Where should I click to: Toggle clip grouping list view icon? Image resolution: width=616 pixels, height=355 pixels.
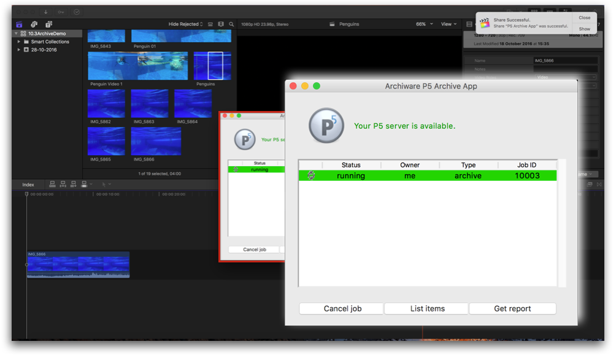click(210, 25)
